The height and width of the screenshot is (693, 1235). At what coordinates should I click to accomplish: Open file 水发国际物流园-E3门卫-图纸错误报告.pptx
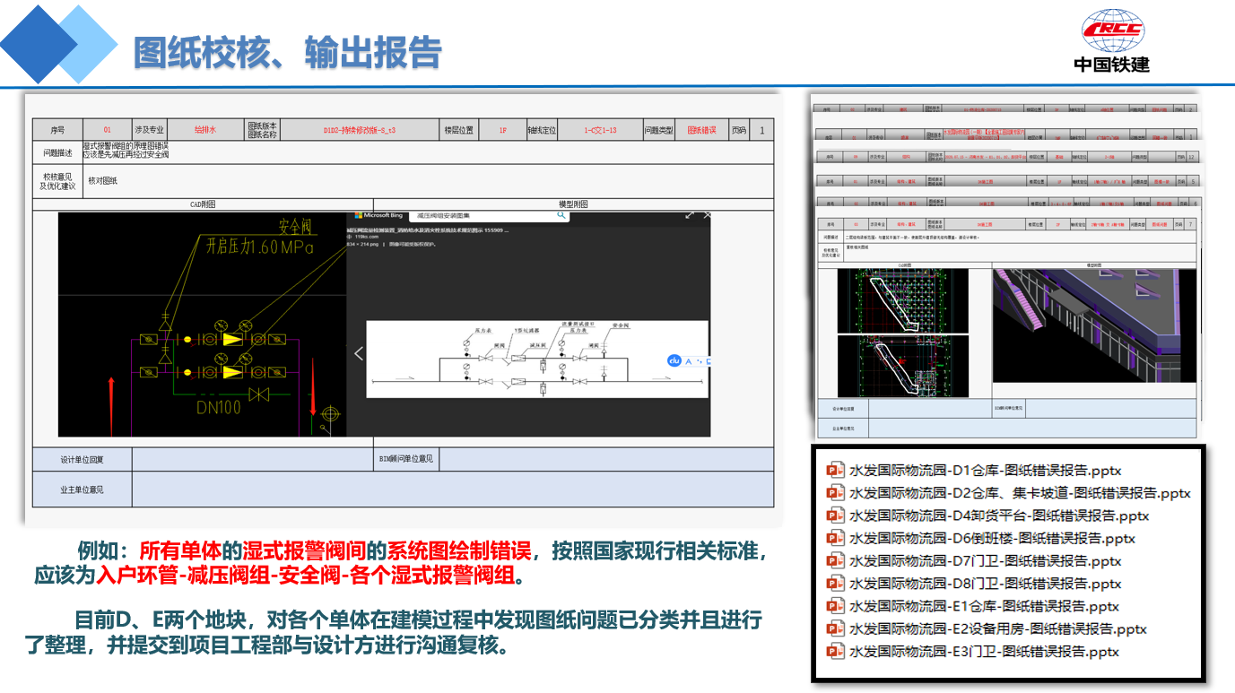[x=984, y=652]
